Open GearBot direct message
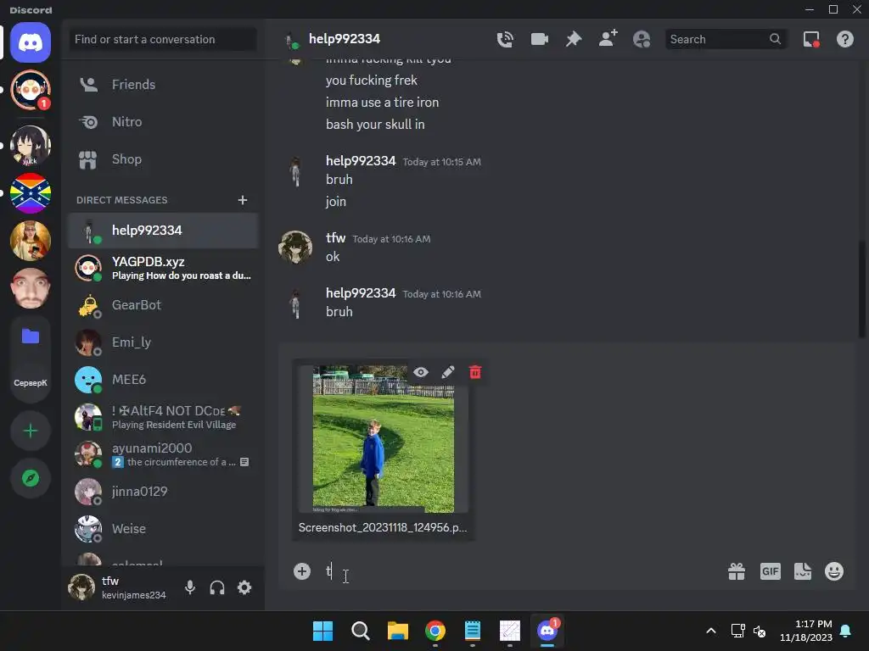This screenshot has height=651, width=869. click(163, 305)
